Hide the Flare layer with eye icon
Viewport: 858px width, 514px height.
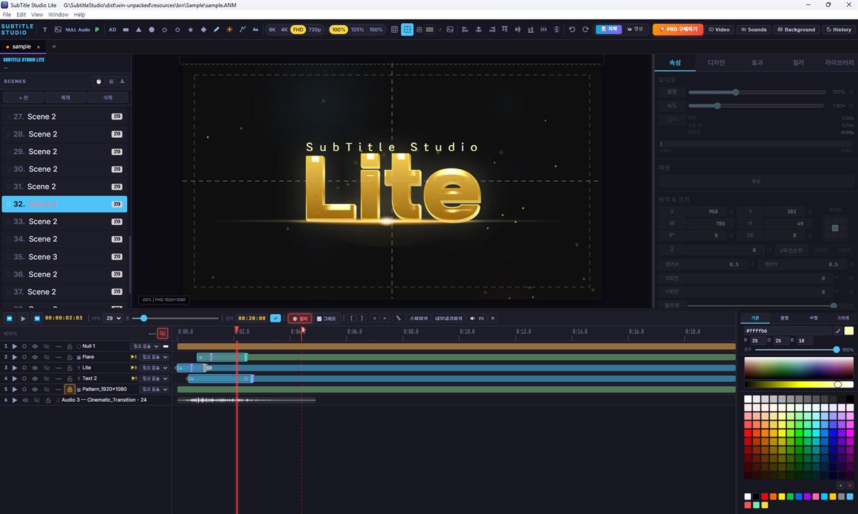pos(35,357)
